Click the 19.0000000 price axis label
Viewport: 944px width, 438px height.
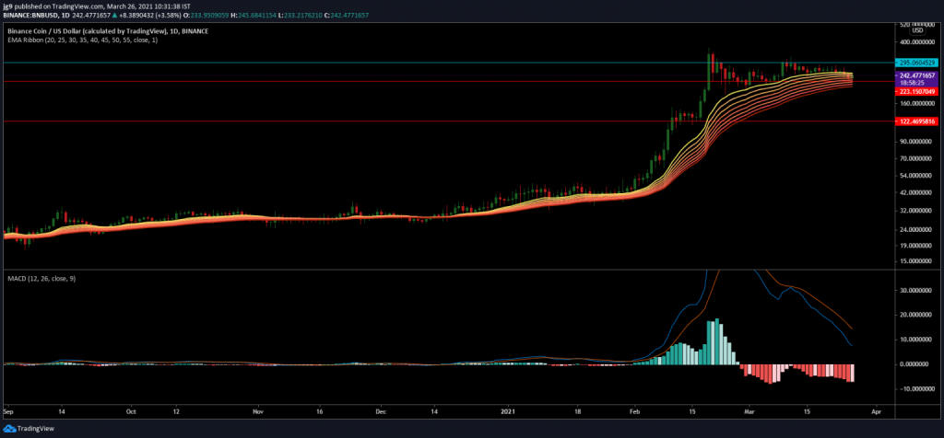click(x=917, y=246)
